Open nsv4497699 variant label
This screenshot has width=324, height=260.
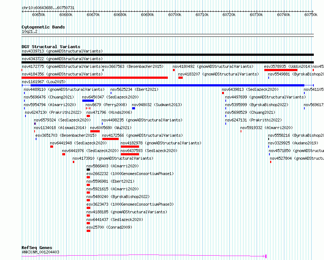[x=265, y=97]
